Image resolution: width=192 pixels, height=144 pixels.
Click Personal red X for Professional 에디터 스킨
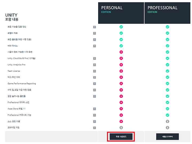click(121, 102)
